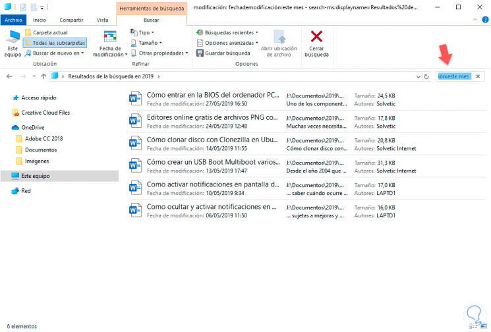
Task: Select file Cómo crear un USB Boot Multiboot
Action: 307,167
